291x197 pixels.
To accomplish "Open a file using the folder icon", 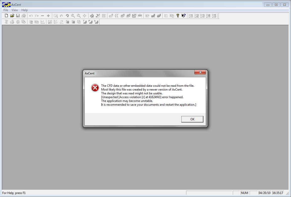I will click(x=12, y=16).
